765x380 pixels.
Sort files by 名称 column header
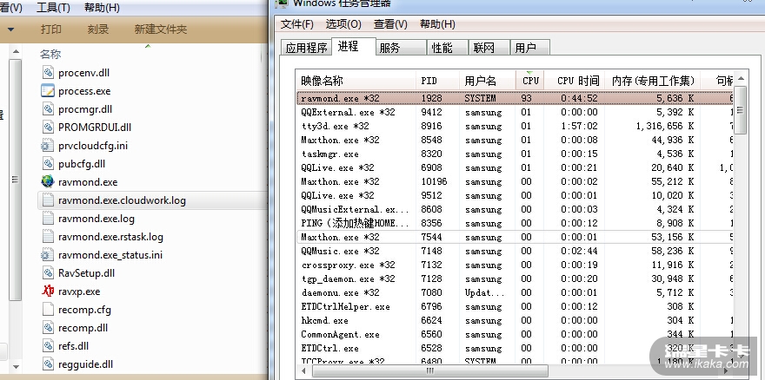coord(50,54)
